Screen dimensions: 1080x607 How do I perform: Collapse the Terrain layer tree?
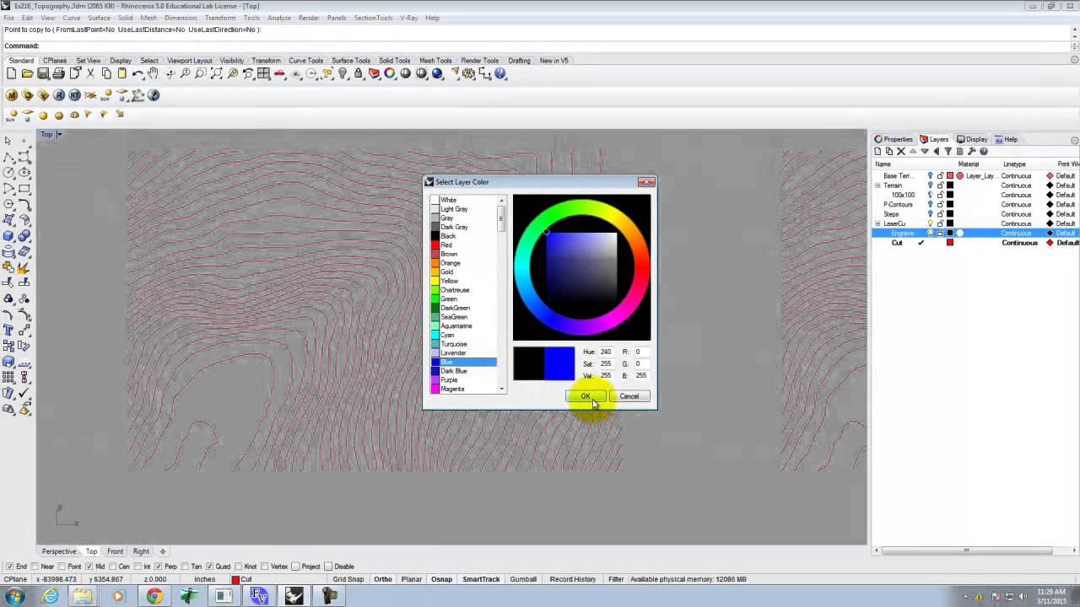point(877,185)
